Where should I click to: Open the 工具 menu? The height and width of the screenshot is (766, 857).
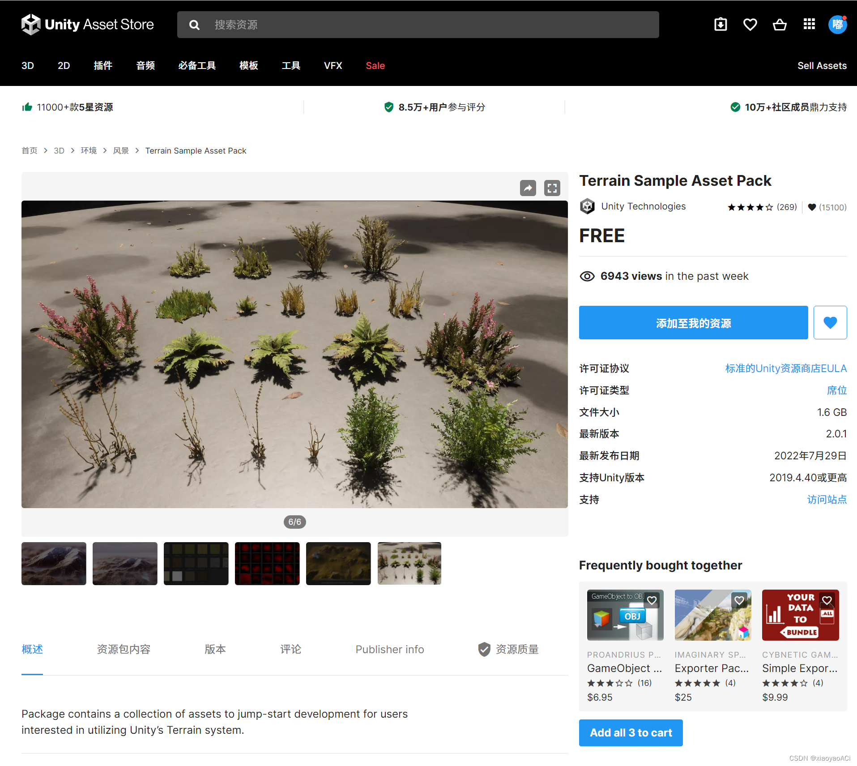291,66
